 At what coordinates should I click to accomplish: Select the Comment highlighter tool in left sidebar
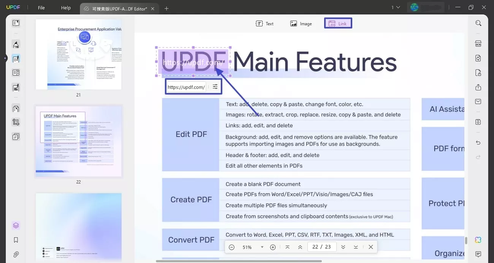16,44
